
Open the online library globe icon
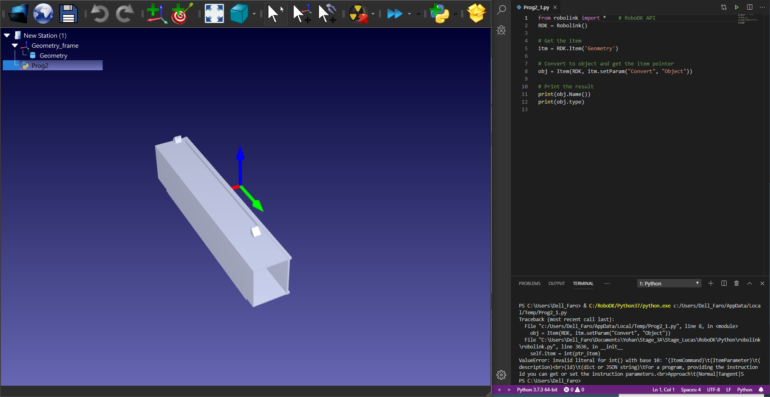click(43, 14)
